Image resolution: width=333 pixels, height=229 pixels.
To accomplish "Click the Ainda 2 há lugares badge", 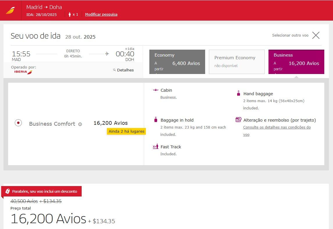I will (x=126, y=131).
